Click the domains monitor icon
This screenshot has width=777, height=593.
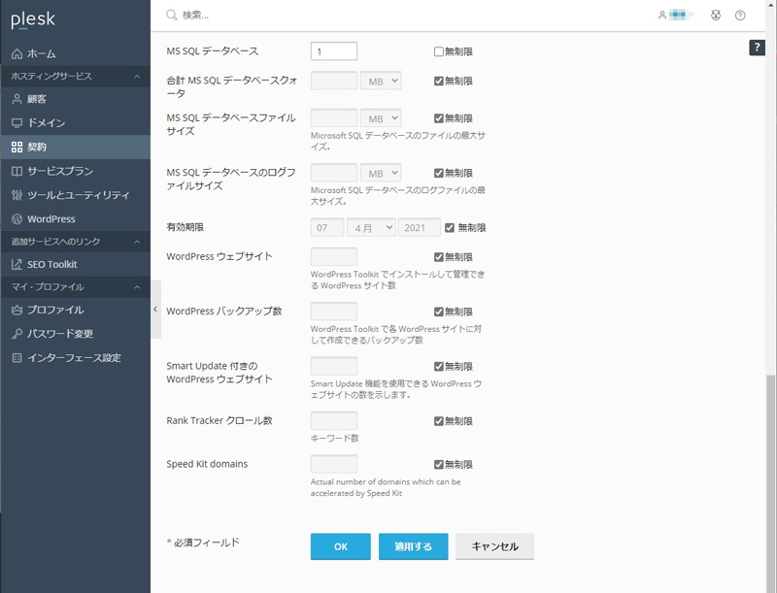17,122
